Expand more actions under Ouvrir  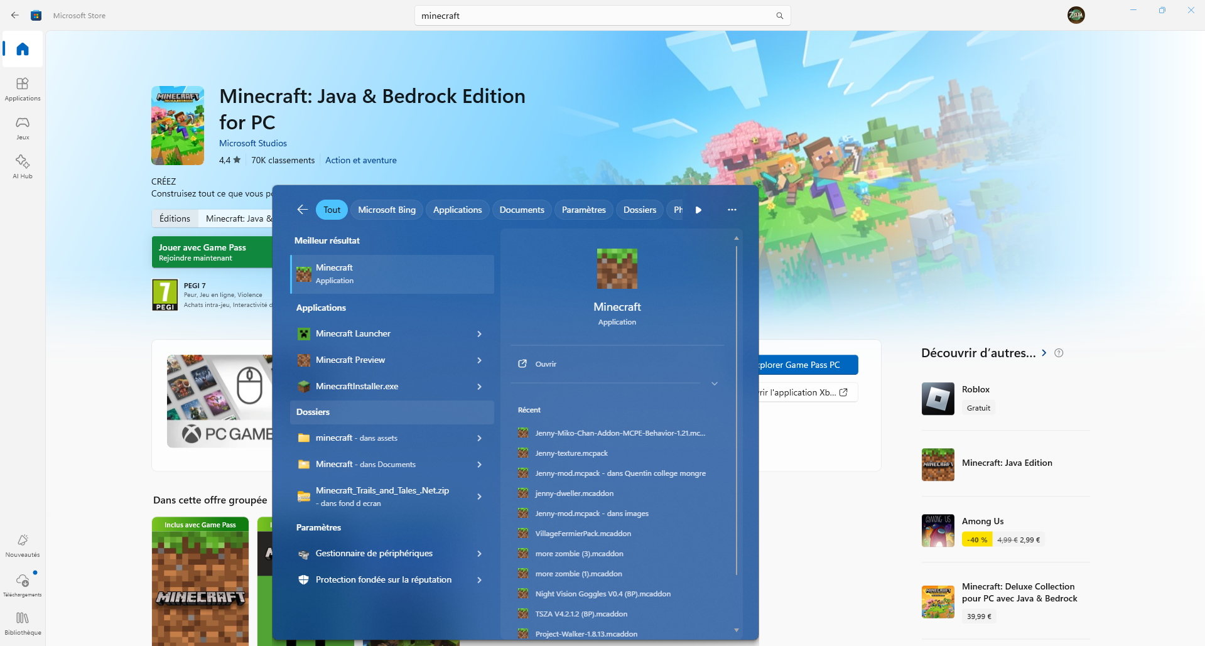(x=714, y=384)
